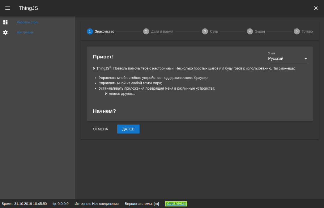Open the navigation drawer with the hamburger icon
The height and width of the screenshot is (208, 324).
7,8
